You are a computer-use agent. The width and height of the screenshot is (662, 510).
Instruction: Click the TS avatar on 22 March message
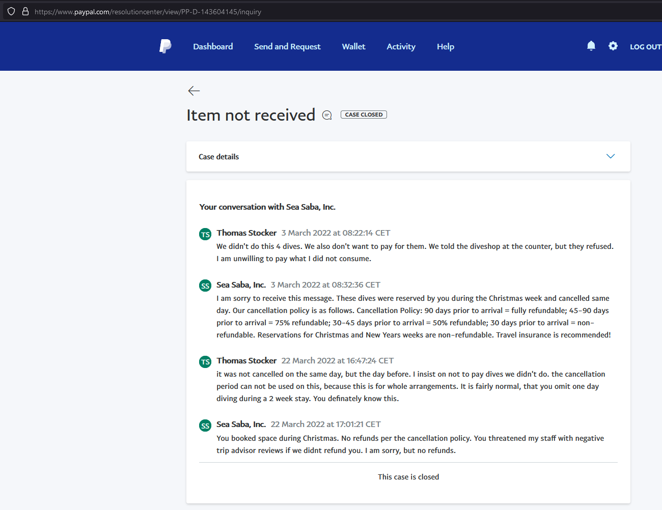(x=205, y=362)
